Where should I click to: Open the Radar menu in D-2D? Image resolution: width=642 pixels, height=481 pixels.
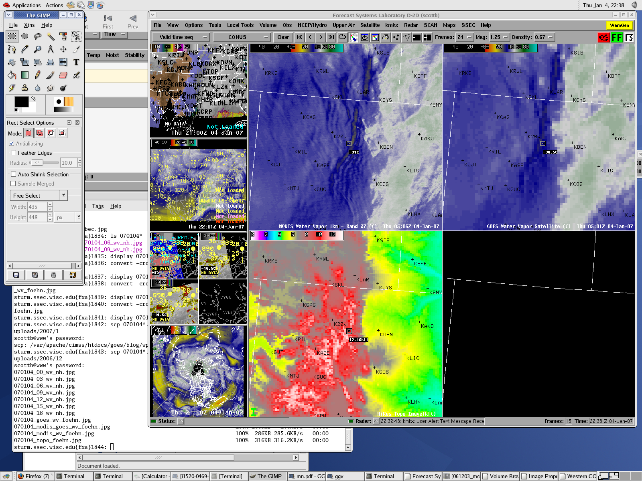pyautogui.click(x=411, y=25)
